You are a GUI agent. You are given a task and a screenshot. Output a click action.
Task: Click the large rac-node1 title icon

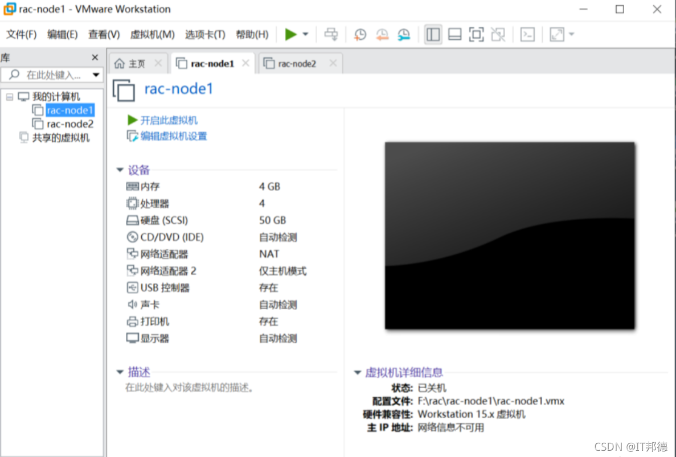[x=124, y=90]
